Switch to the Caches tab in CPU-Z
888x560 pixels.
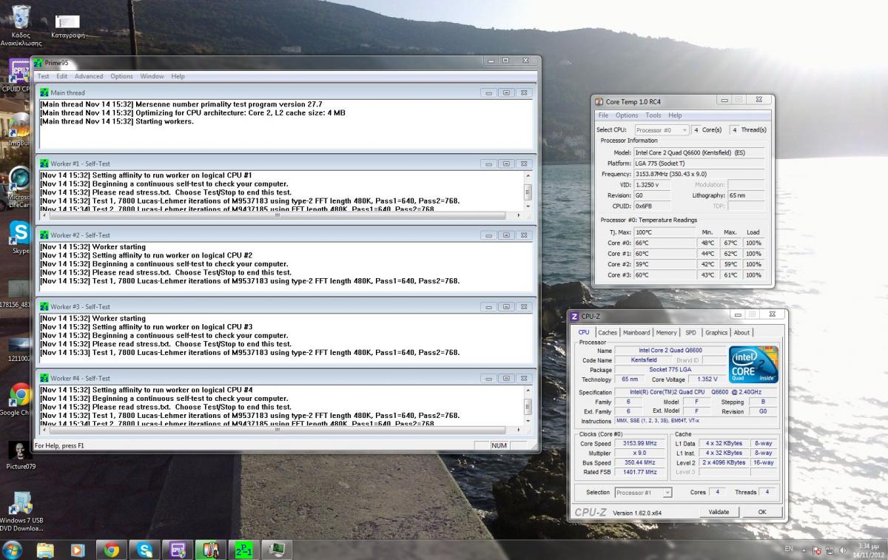608,333
